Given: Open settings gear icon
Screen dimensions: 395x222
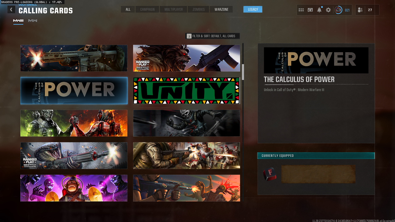Looking at the screenshot, I should pos(328,10).
